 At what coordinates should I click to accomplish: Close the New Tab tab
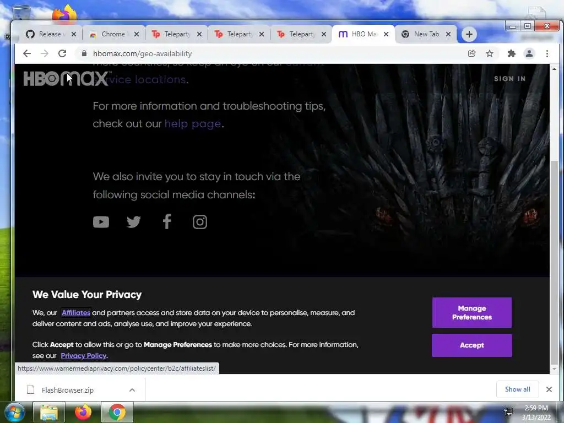[448, 34]
